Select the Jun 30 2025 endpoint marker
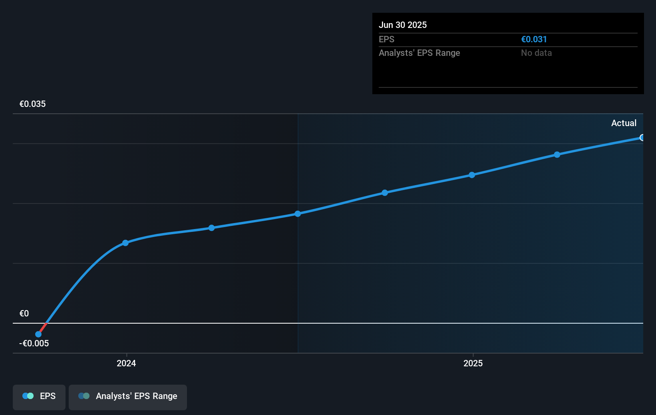The image size is (656, 415). pos(642,138)
